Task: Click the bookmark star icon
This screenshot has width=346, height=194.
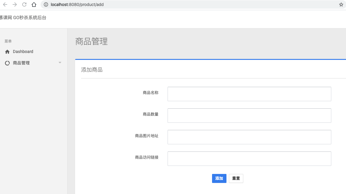Action: (x=341, y=4)
